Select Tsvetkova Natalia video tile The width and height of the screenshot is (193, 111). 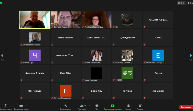click(x=97, y=20)
